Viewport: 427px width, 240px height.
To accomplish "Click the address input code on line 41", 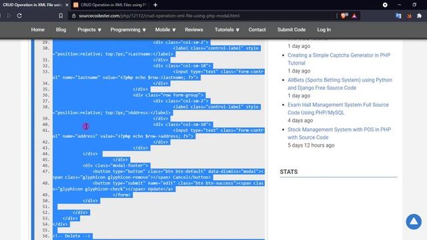I will (158, 133).
